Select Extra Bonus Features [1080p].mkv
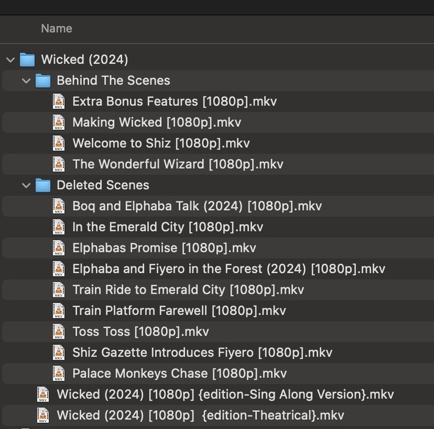Viewport: 434px width, 429px height. [174, 102]
